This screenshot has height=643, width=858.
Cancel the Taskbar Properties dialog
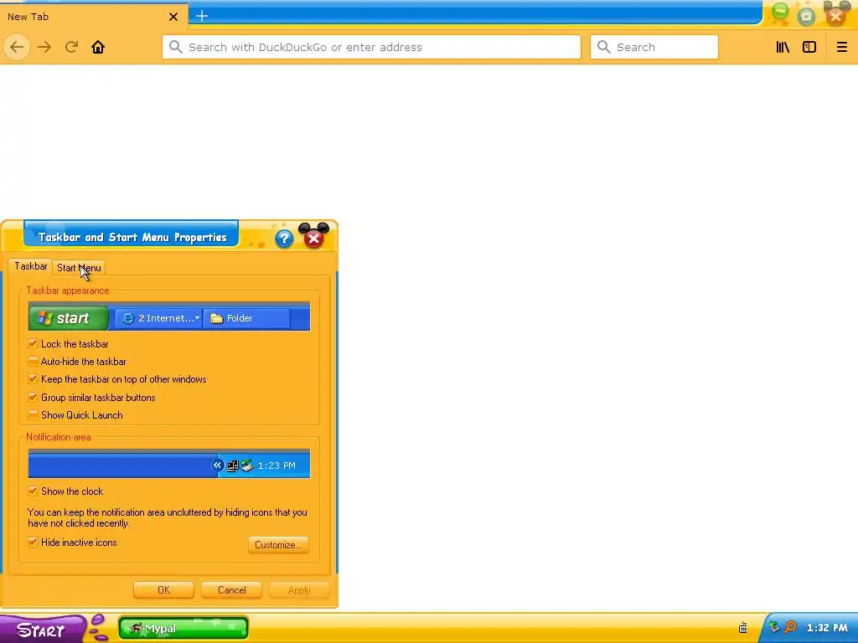(231, 590)
